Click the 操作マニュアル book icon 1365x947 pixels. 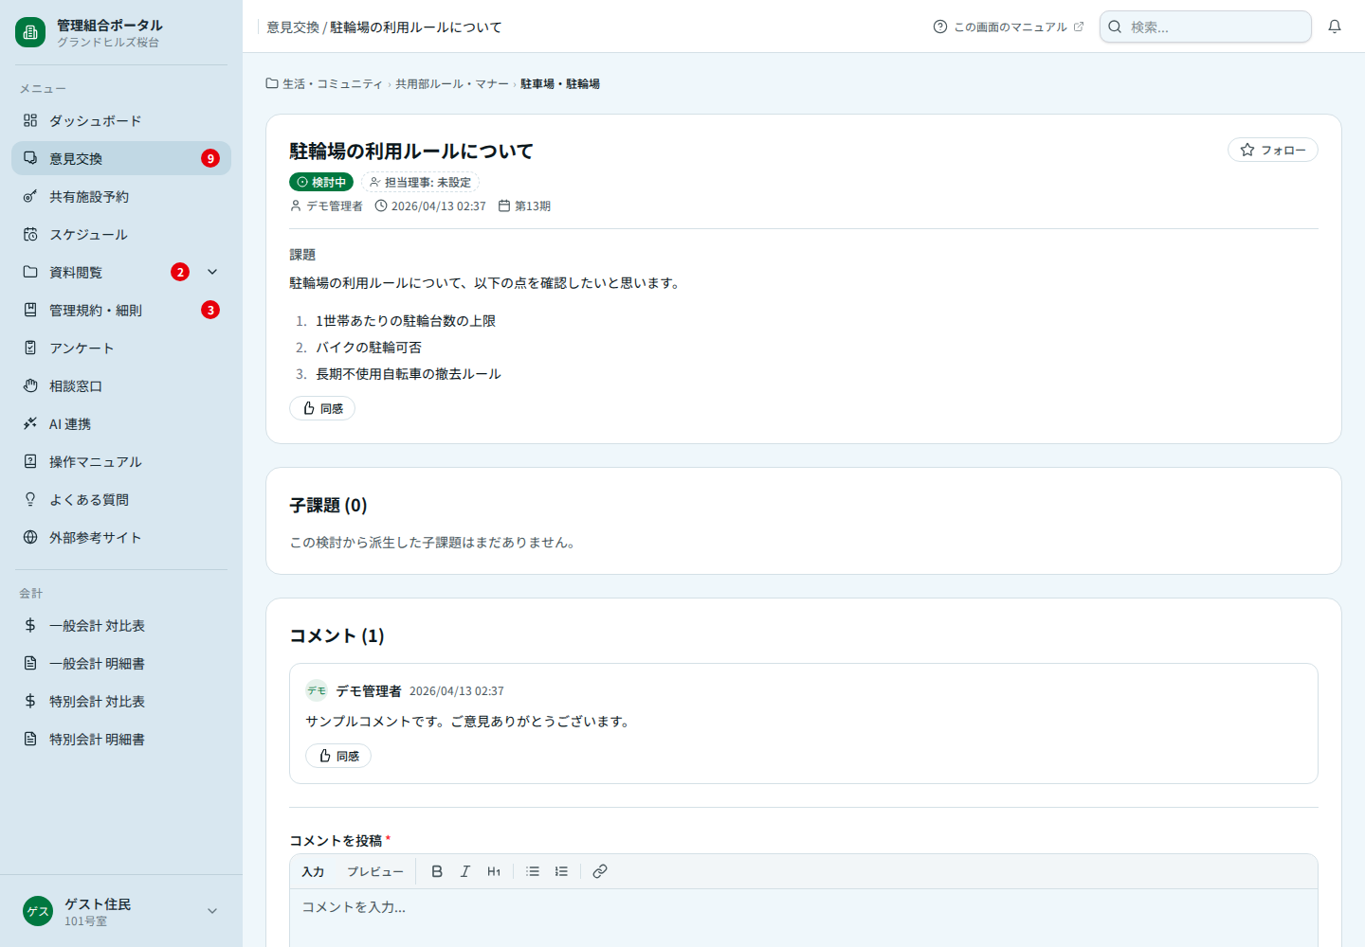click(30, 461)
